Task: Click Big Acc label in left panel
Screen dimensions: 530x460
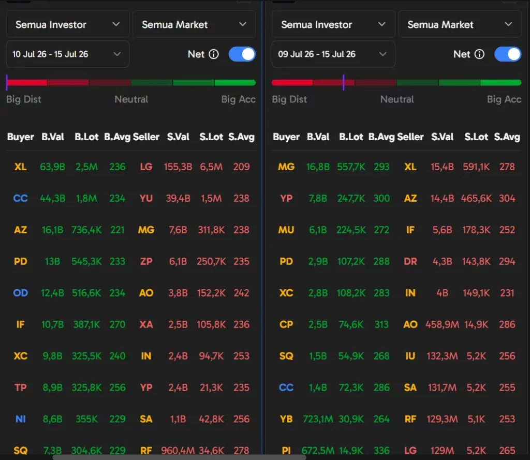Action: click(x=238, y=99)
